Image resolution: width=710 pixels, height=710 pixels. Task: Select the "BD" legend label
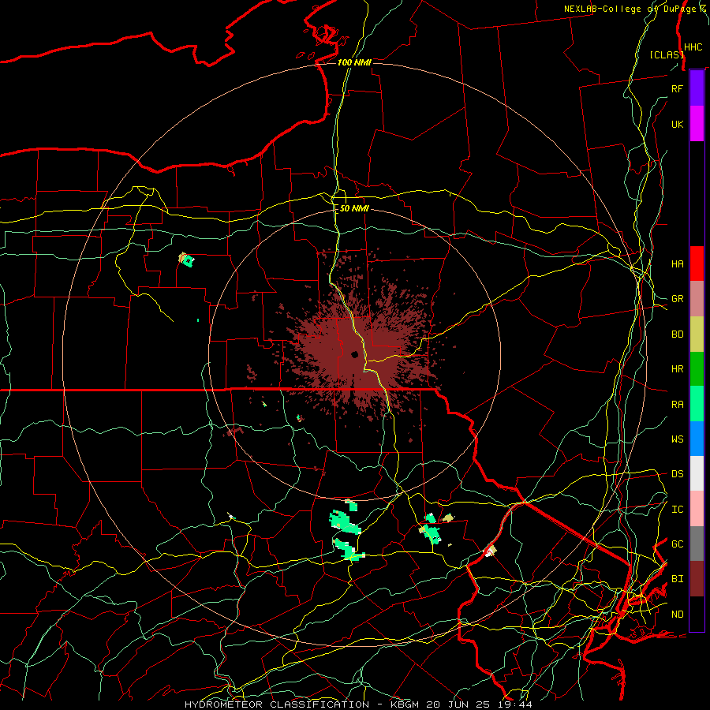click(x=677, y=334)
